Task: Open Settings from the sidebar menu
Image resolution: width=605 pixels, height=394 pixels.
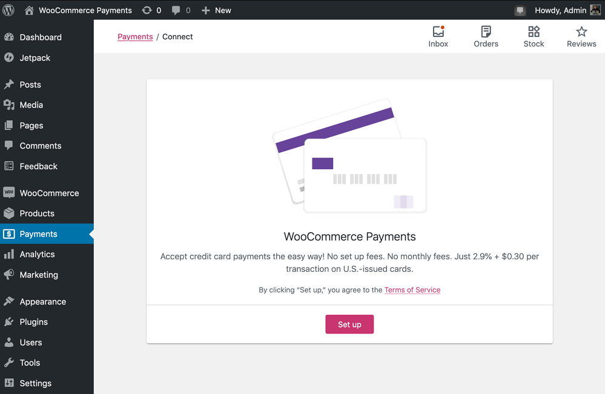Action: click(35, 383)
